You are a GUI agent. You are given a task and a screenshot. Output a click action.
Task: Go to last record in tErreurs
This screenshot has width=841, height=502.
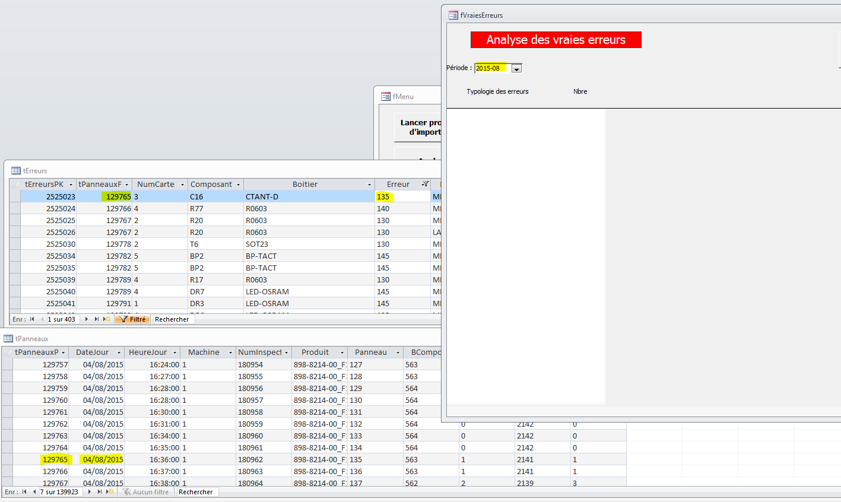coord(96,319)
